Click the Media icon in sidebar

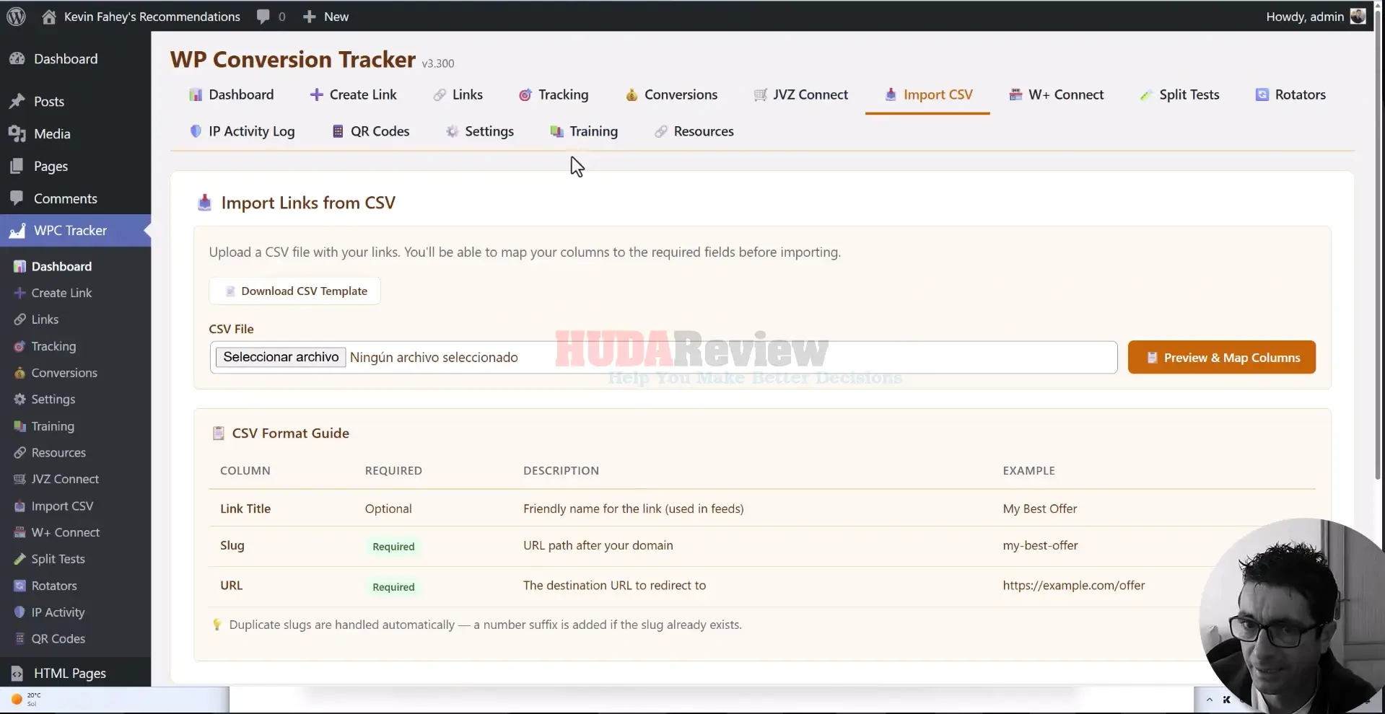click(x=17, y=134)
